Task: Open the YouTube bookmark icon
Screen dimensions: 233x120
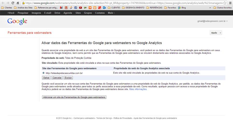Action: 81,8
